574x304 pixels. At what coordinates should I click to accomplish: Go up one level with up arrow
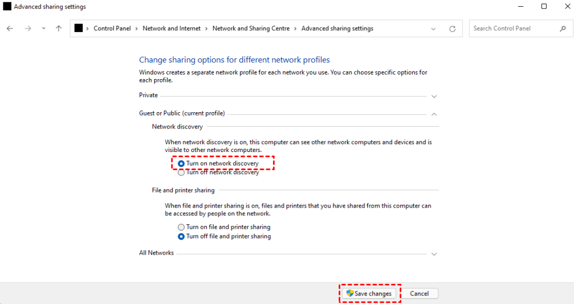tap(58, 29)
